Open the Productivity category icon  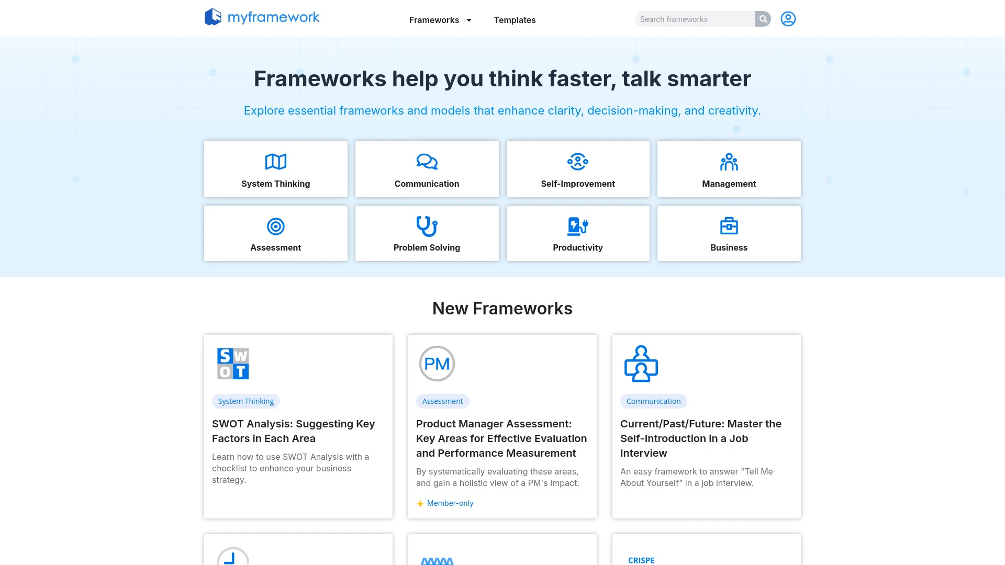(x=578, y=225)
